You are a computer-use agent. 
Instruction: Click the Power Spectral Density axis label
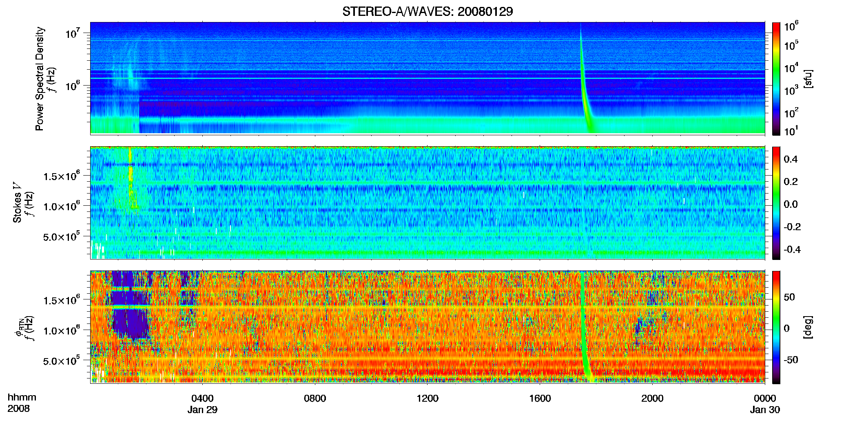(40, 79)
